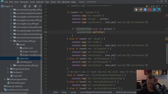Open in Safari browser icon
The height and width of the screenshot is (94, 168).
point(145,10)
